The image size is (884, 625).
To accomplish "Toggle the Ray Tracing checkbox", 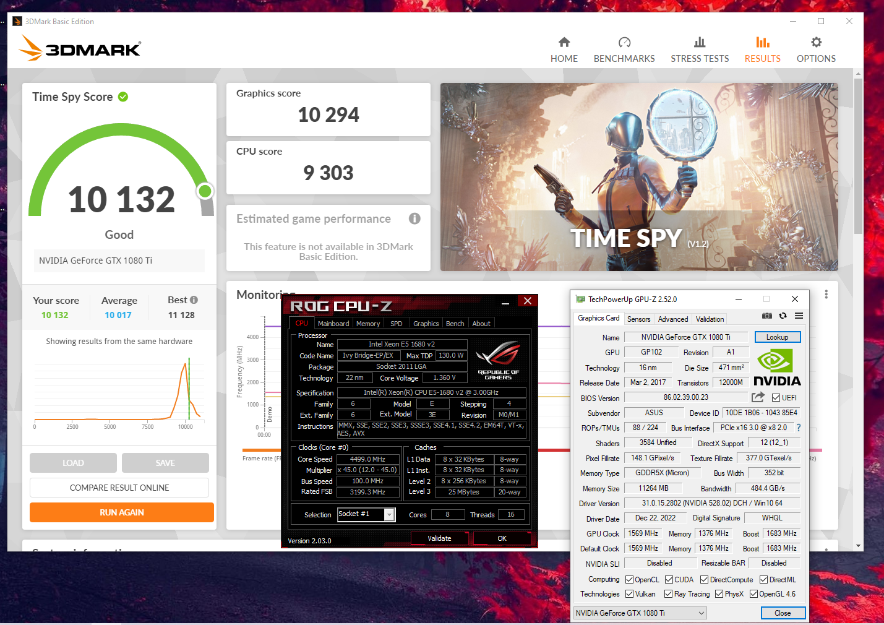I will pos(668,594).
